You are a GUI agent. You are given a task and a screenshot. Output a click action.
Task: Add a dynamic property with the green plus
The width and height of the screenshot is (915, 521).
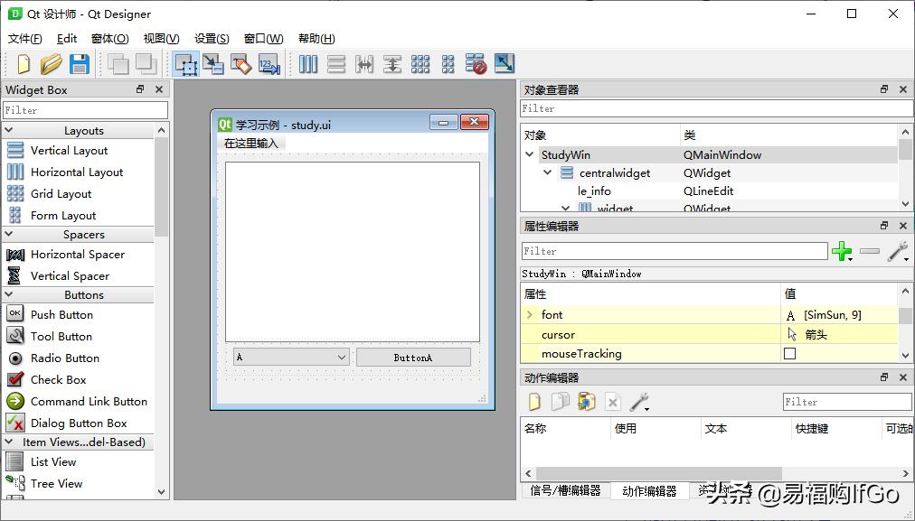click(842, 251)
